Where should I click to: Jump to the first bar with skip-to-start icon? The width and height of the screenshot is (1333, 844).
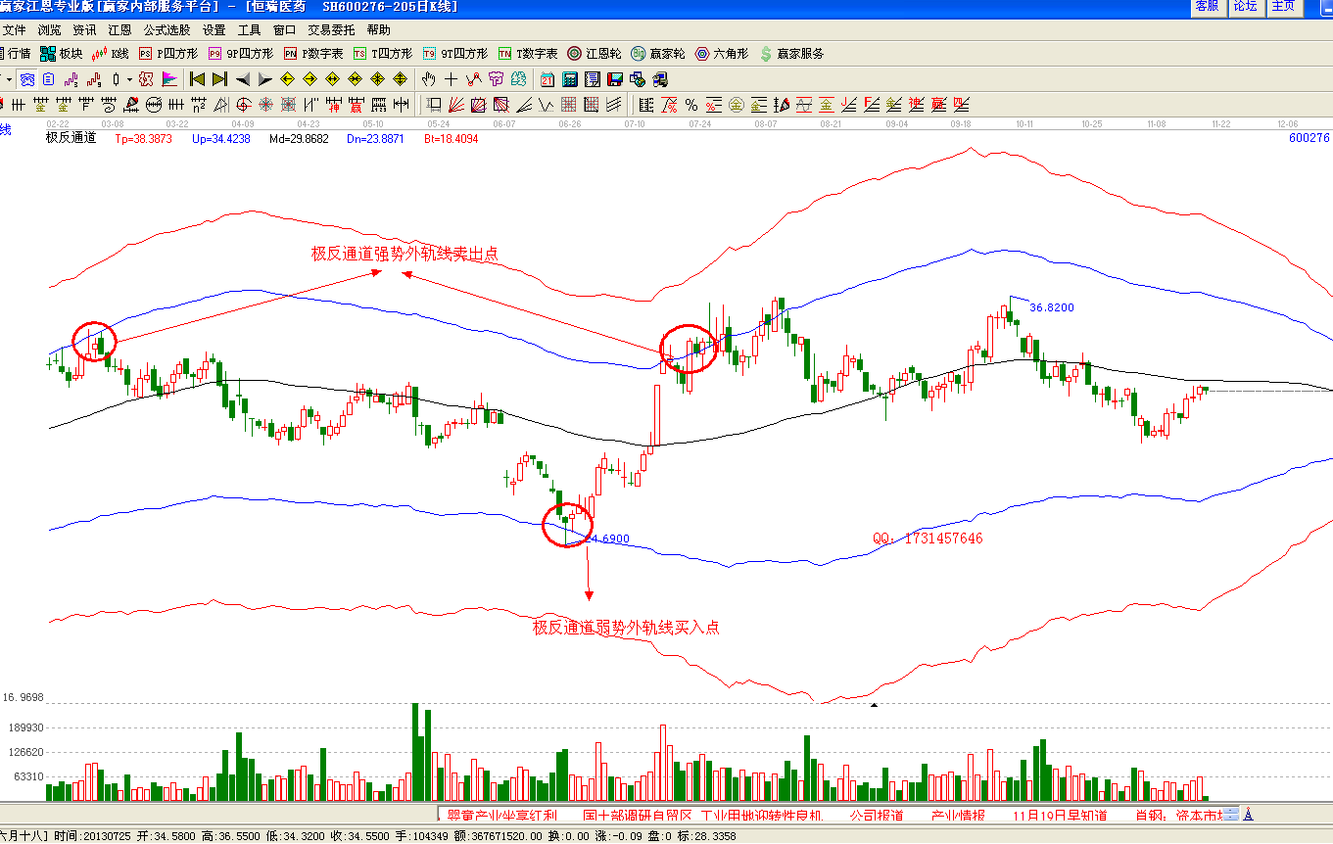tap(197, 79)
